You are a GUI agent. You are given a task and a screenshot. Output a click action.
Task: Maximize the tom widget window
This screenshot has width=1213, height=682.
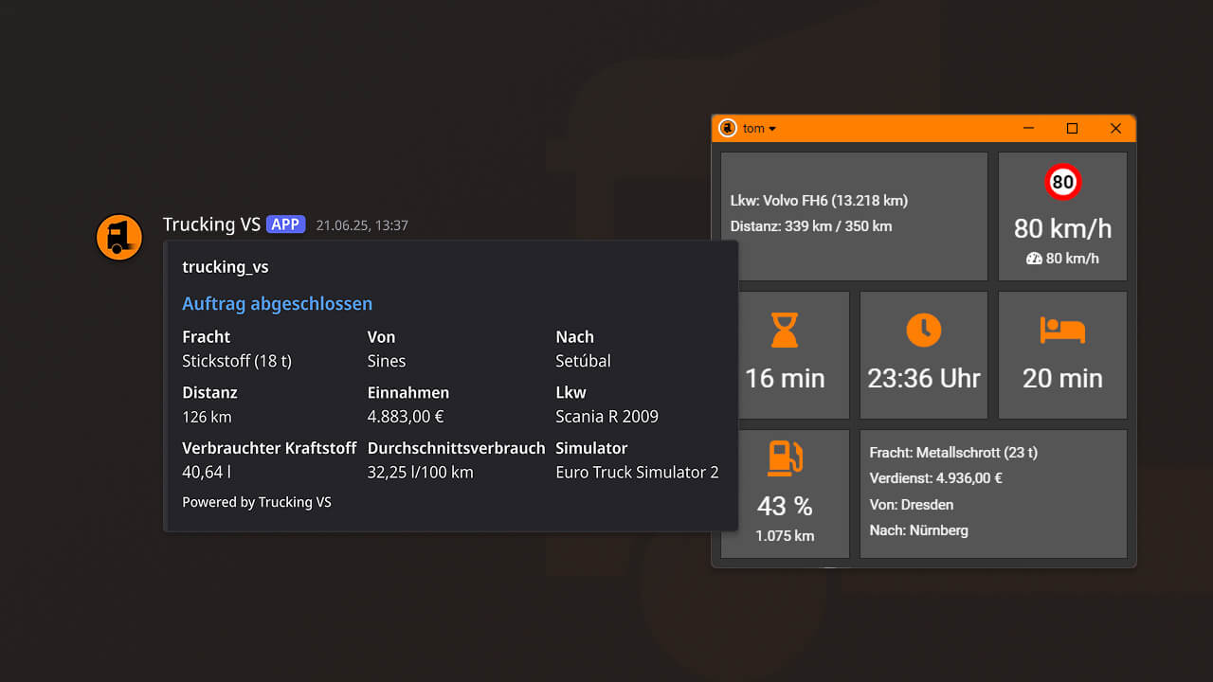1072,129
